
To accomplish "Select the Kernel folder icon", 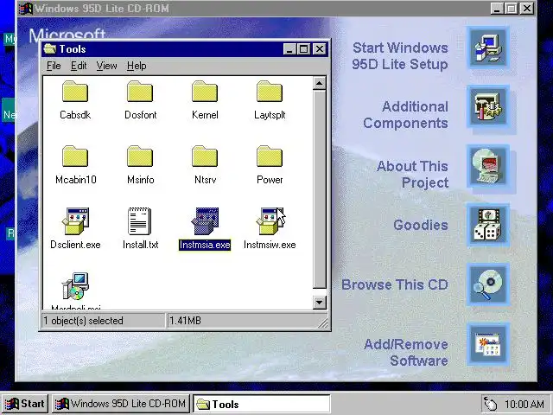I will tap(205, 92).
